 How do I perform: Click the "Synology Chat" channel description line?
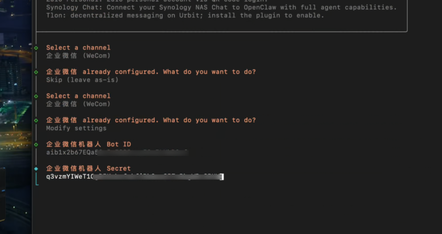221,7
